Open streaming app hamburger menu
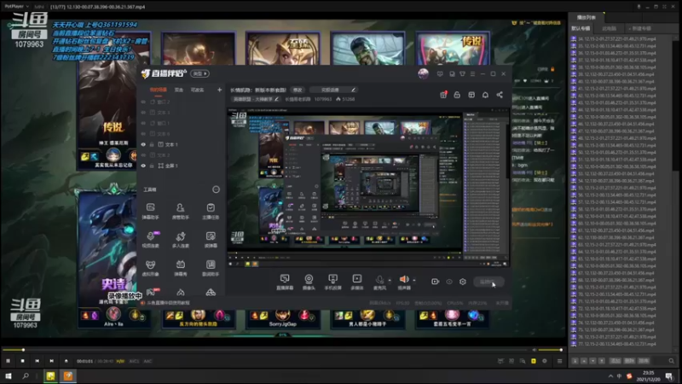 point(473,74)
